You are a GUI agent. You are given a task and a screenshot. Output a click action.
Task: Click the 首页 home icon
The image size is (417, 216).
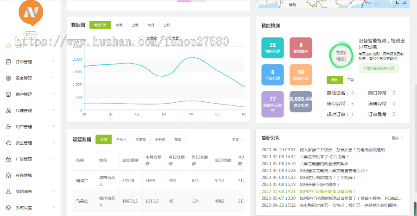pos(8,45)
